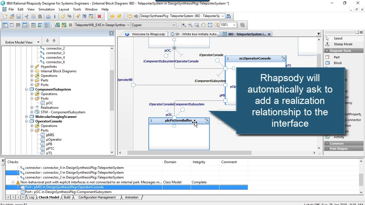Click the Cut scissors icon
This screenshot has width=365, height=205.
point(27,17)
